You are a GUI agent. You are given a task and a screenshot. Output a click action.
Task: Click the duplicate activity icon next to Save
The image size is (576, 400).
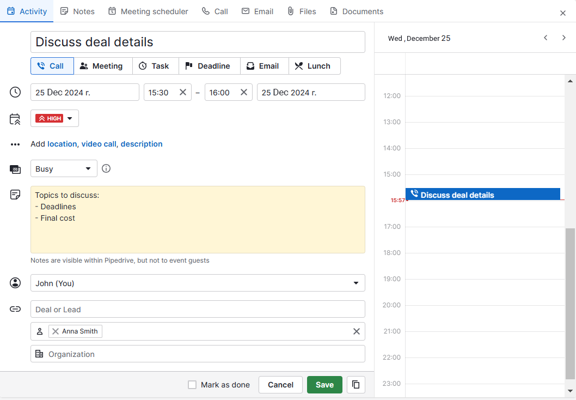356,385
